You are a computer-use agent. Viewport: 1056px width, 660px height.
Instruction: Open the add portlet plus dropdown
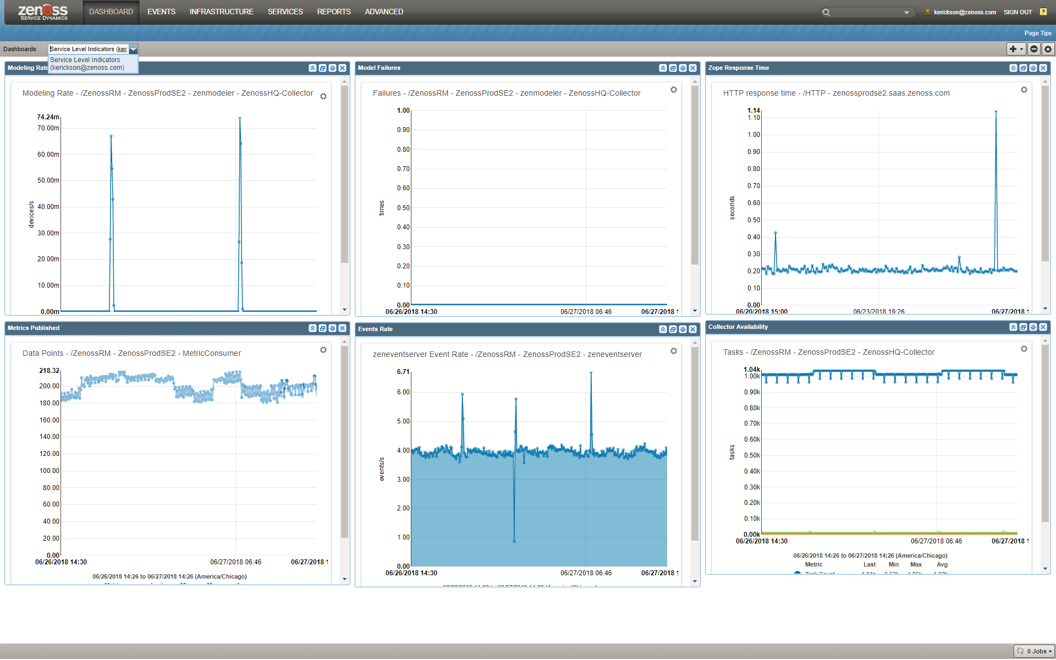click(x=1015, y=49)
